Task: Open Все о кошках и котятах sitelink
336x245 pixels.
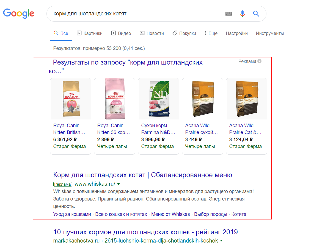Action: (x=121, y=214)
